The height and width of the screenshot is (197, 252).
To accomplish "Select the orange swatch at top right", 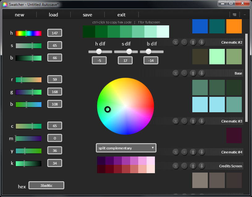I will (234, 27).
